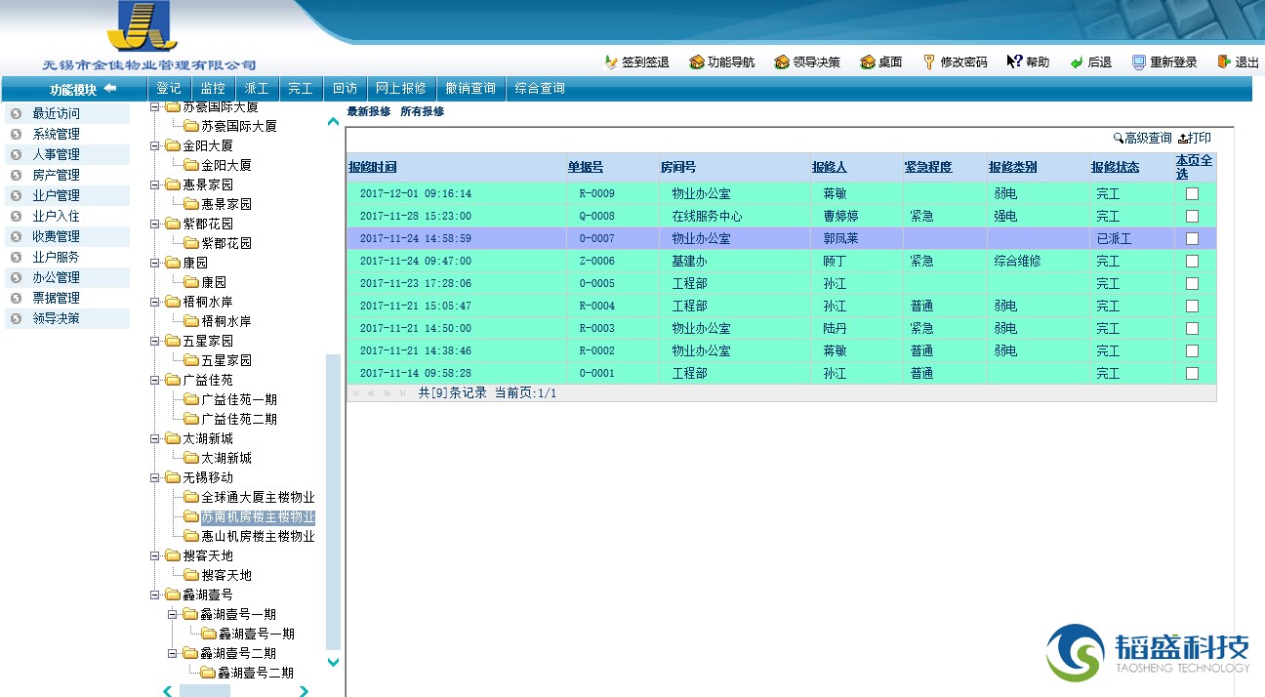The height and width of the screenshot is (697, 1265).
Task: Click the 最新报修 link
Action: [369, 112]
